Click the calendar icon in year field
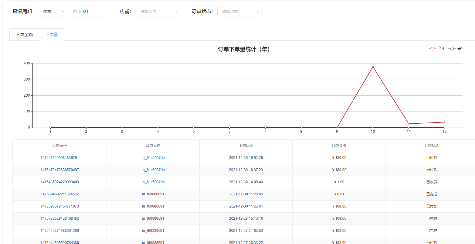 tap(75, 12)
